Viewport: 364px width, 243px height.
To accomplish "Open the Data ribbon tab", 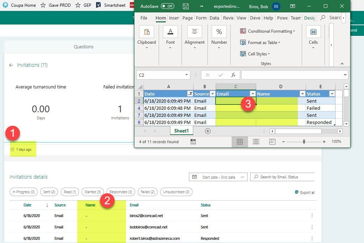I will point(214,18).
